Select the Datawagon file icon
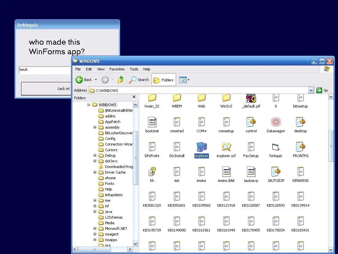338x254 pixels. [x=276, y=122]
